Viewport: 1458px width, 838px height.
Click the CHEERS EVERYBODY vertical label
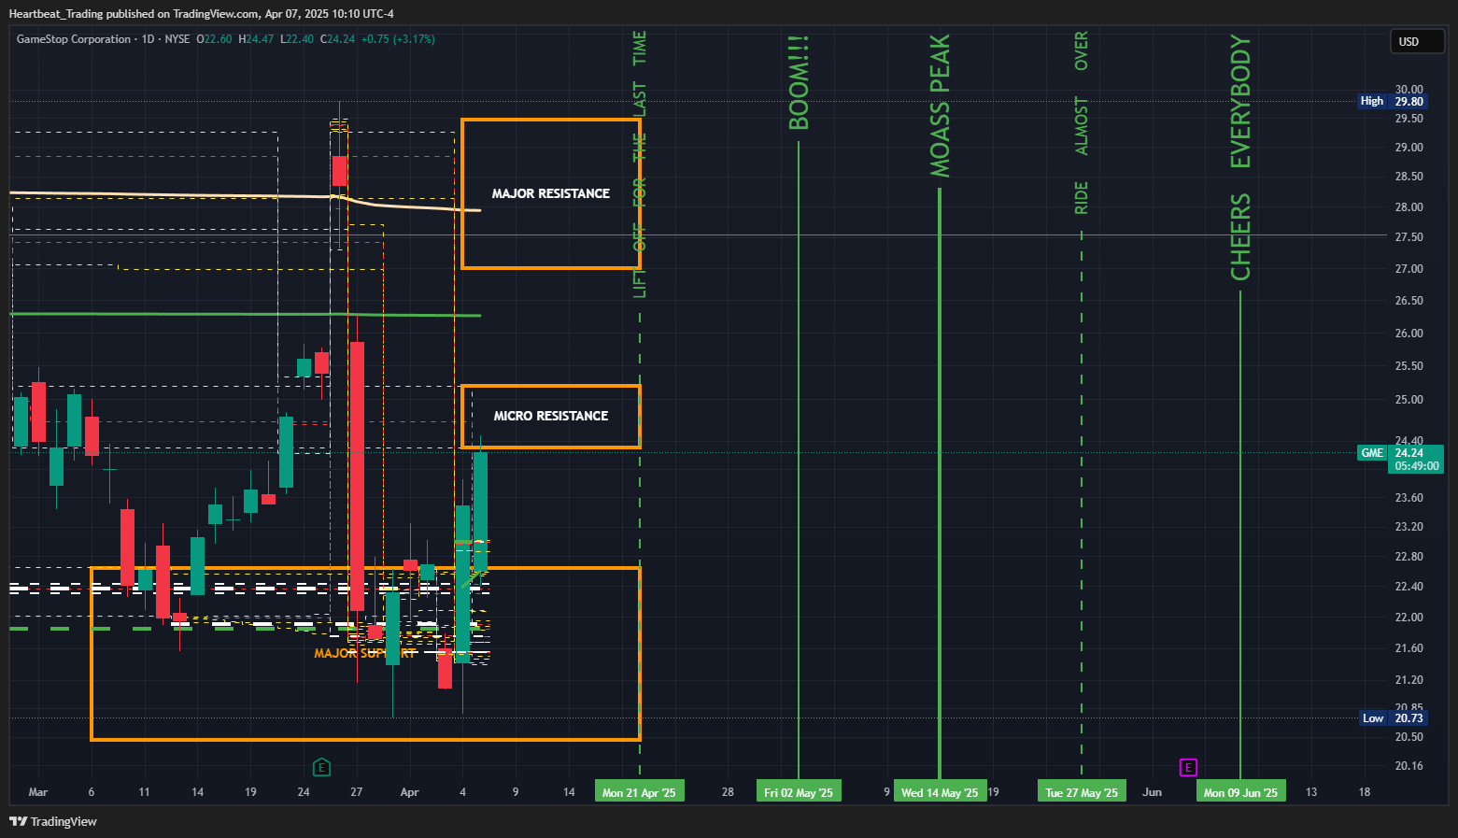1240,157
